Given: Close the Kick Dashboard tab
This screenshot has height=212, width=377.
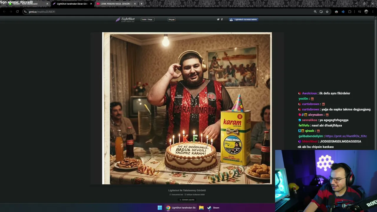Looking at the screenshot, I should pyautogui.click(x=47, y=4).
